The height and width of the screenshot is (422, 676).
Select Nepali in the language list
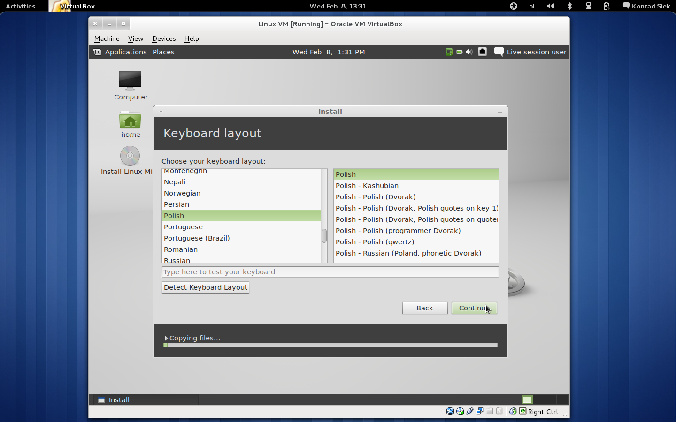click(x=241, y=182)
